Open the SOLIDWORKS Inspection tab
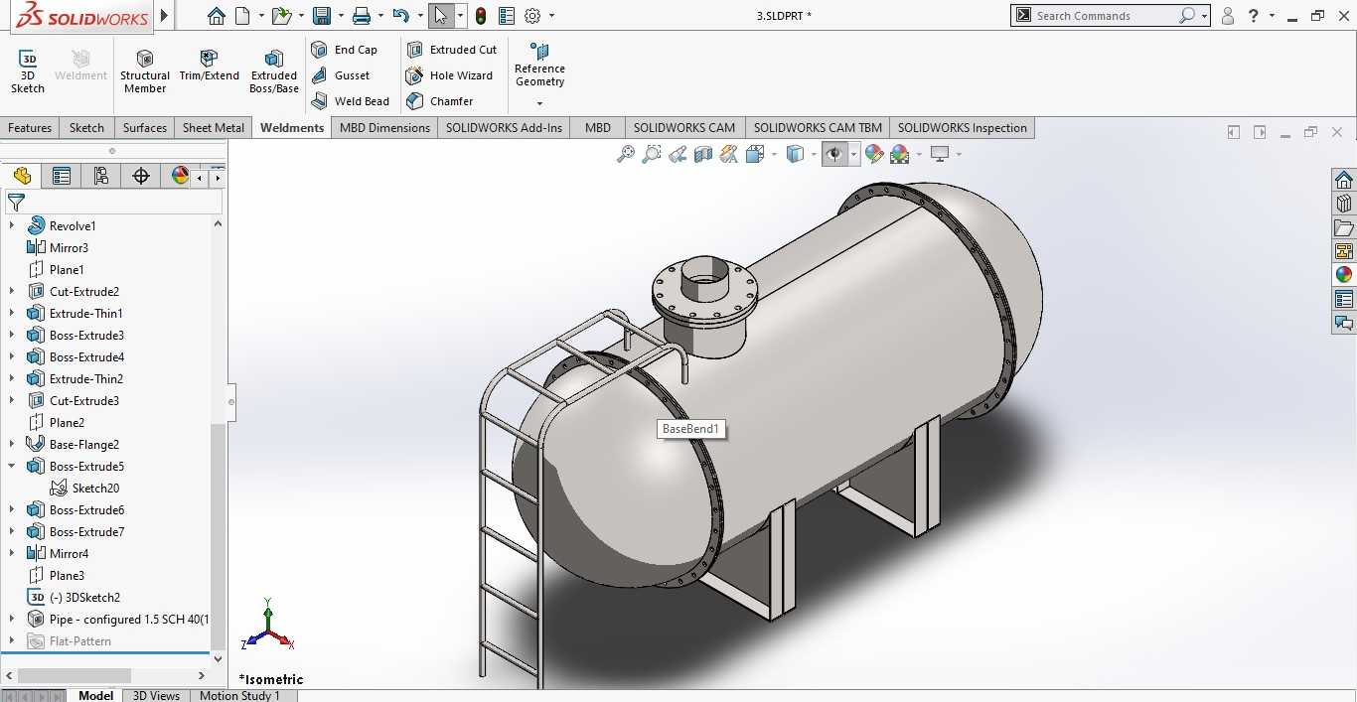This screenshot has height=702, width=1357. (963, 128)
